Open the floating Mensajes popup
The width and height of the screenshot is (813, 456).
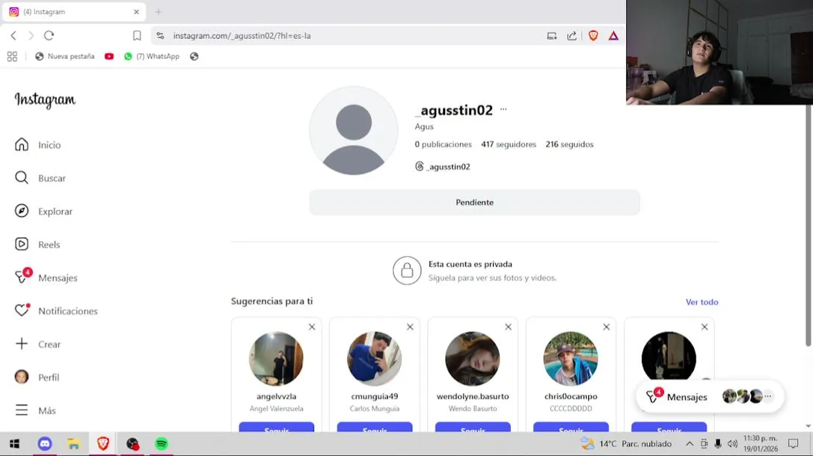(710, 397)
